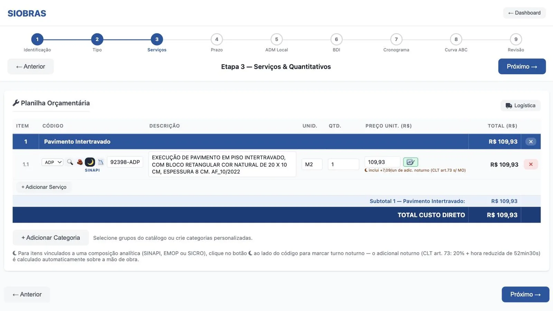Click the SINAPI label under the row icons
Image resolution: width=553 pixels, height=311 pixels.
tap(92, 170)
